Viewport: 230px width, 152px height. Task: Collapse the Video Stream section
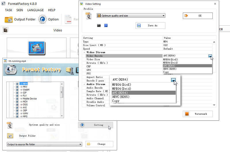tap(84, 52)
